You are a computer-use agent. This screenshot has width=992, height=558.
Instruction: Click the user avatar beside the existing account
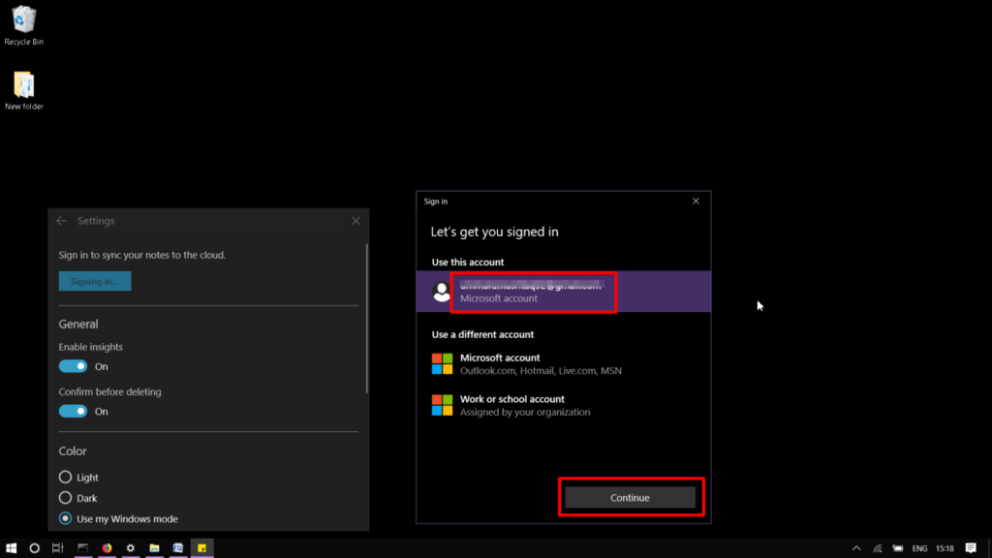(x=442, y=292)
